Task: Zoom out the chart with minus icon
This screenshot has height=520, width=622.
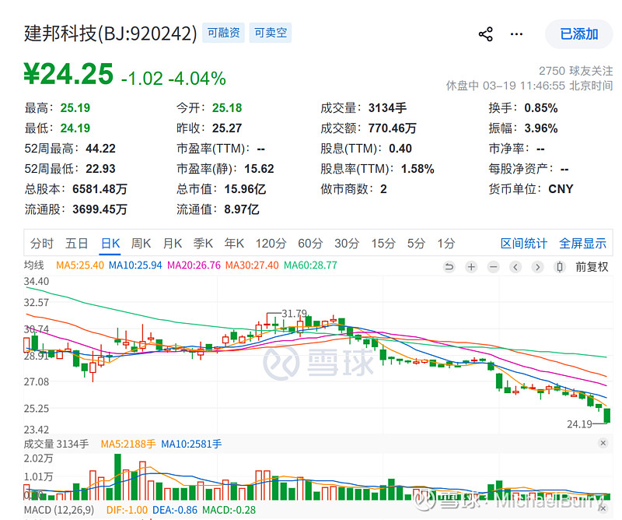Action: (x=494, y=267)
